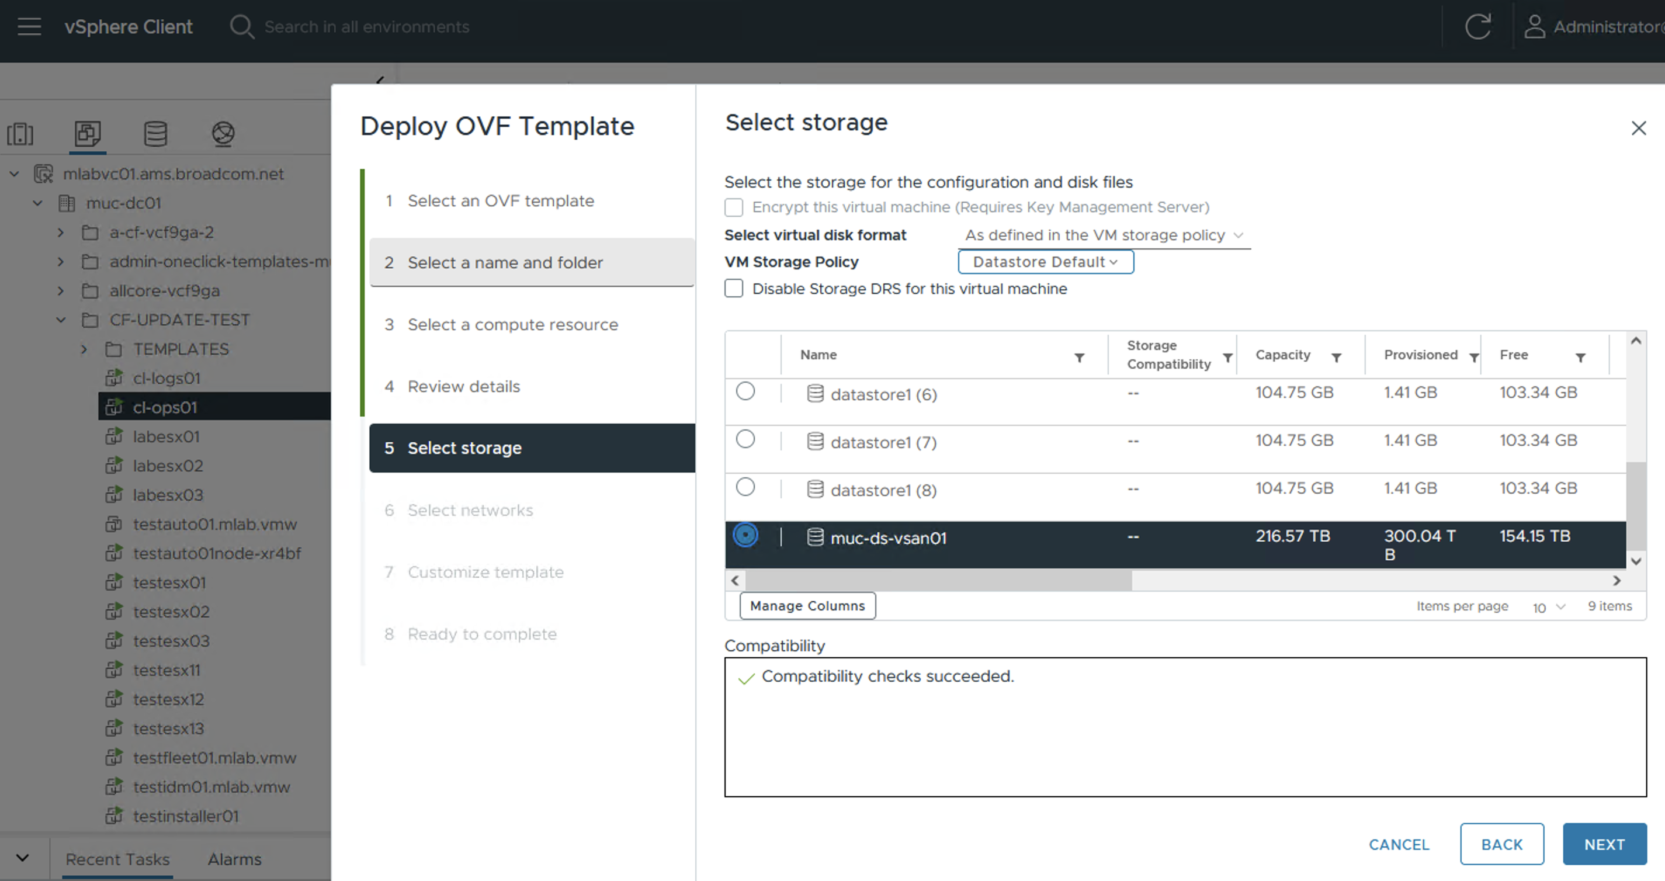Switch to the Alarms tab
The height and width of the screenshot is (881, 1665).
(234, 859)
